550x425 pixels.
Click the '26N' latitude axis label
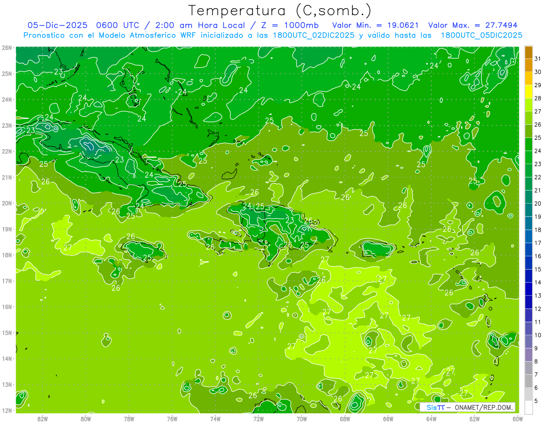pyautogui.click(x=7, y=48)
